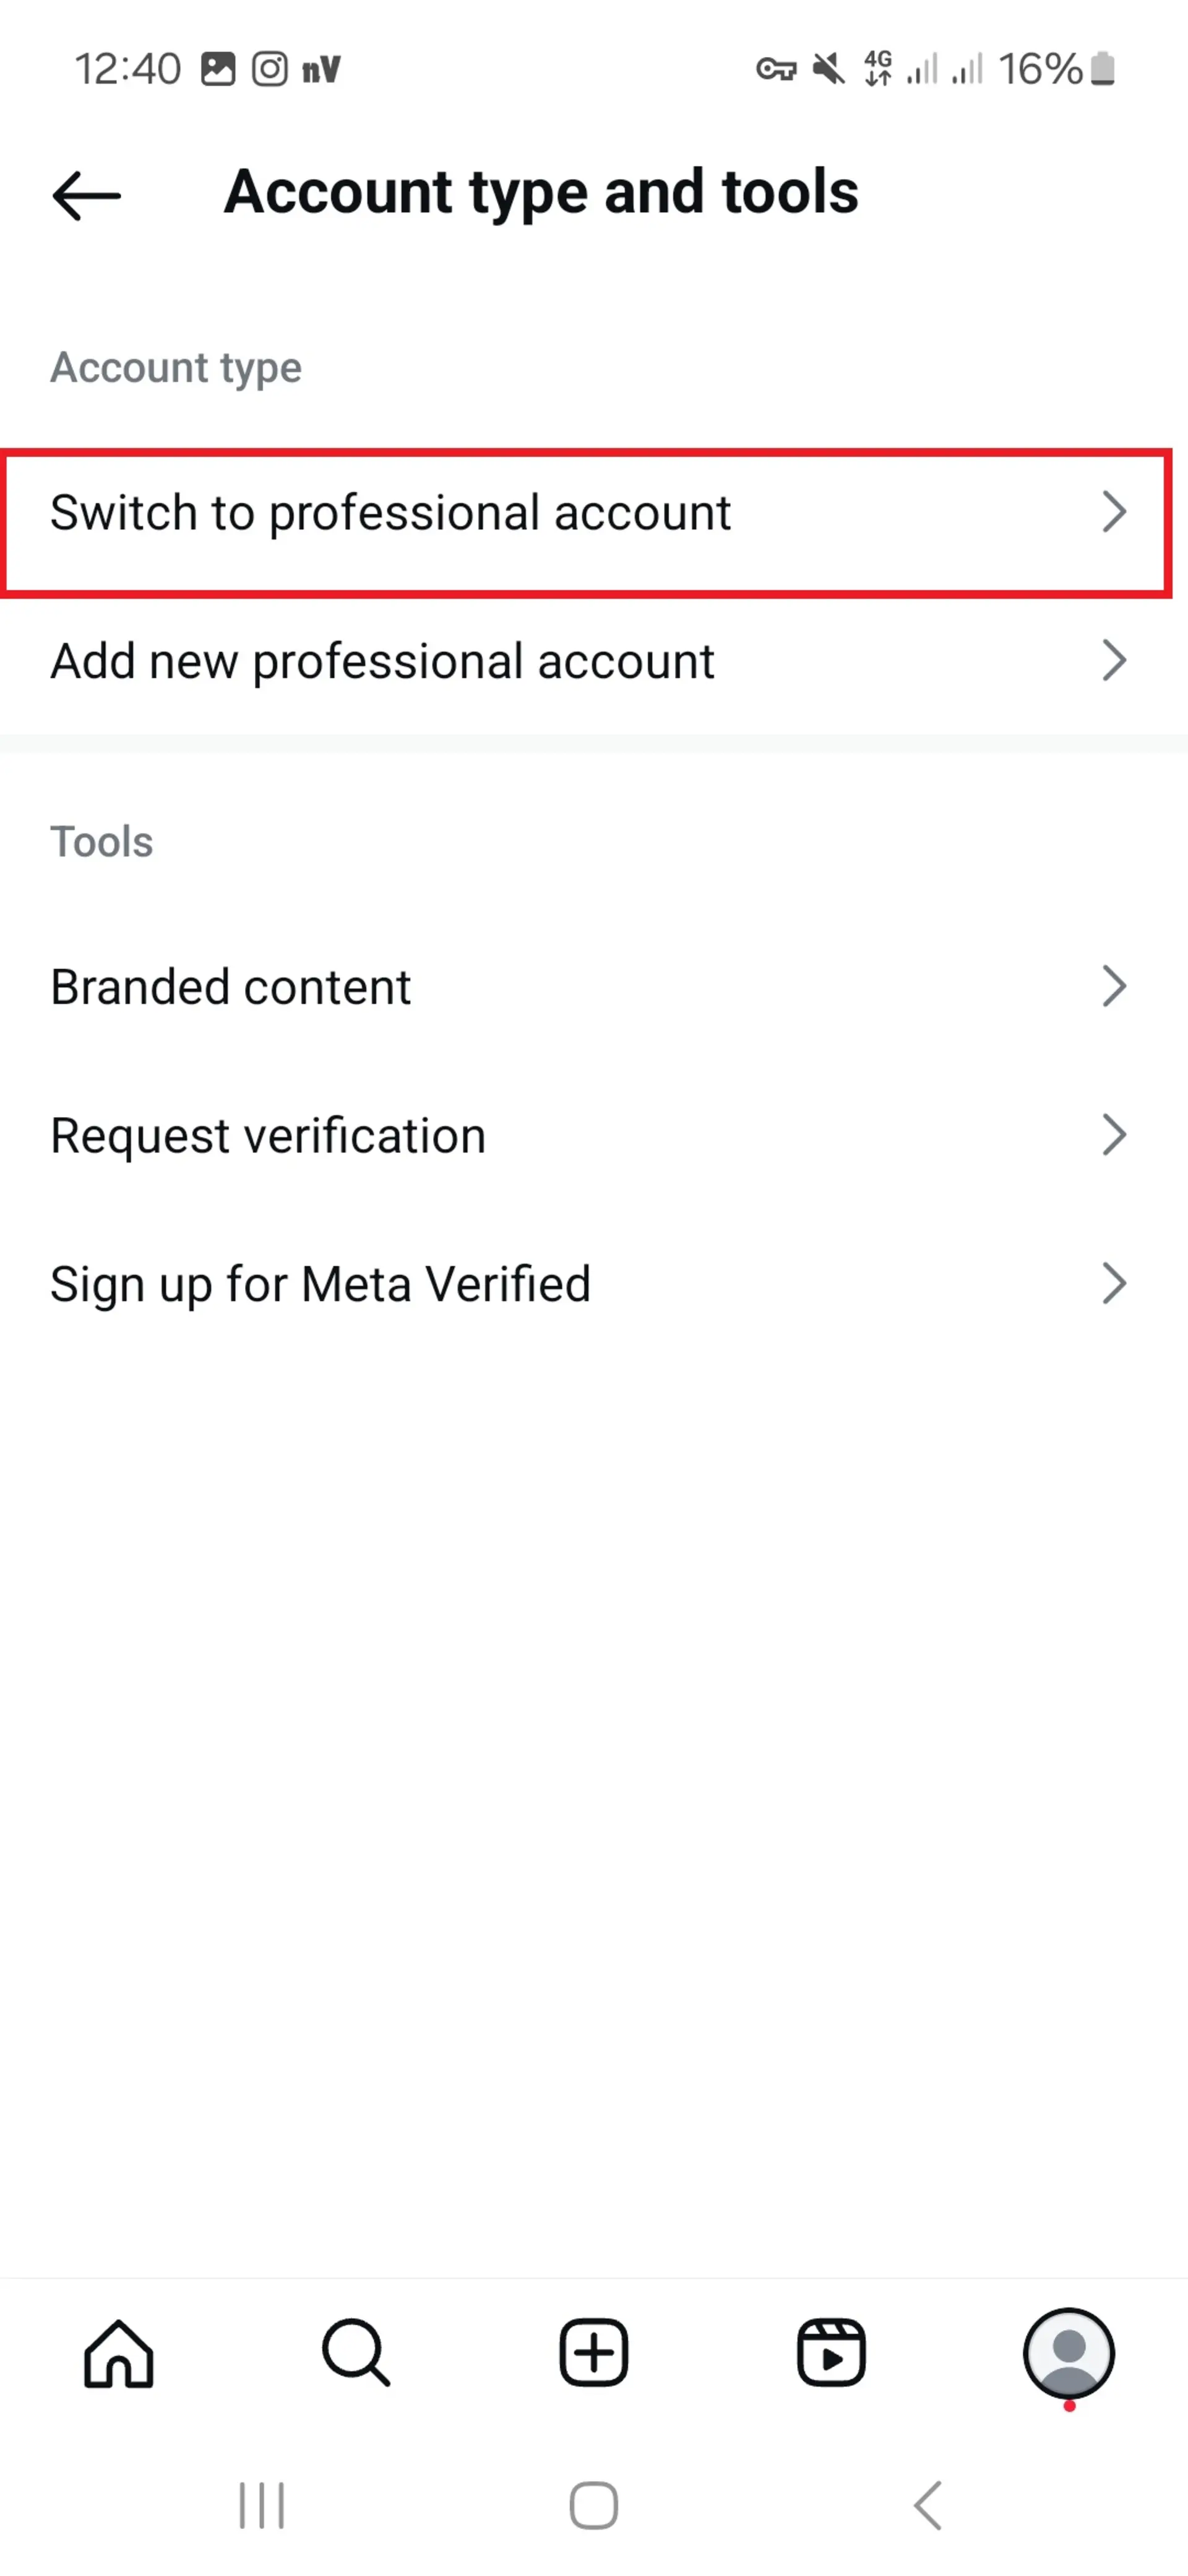Expand chevron beside Request verification
This screenshot has width=1188, height=2576.
1114,1135
